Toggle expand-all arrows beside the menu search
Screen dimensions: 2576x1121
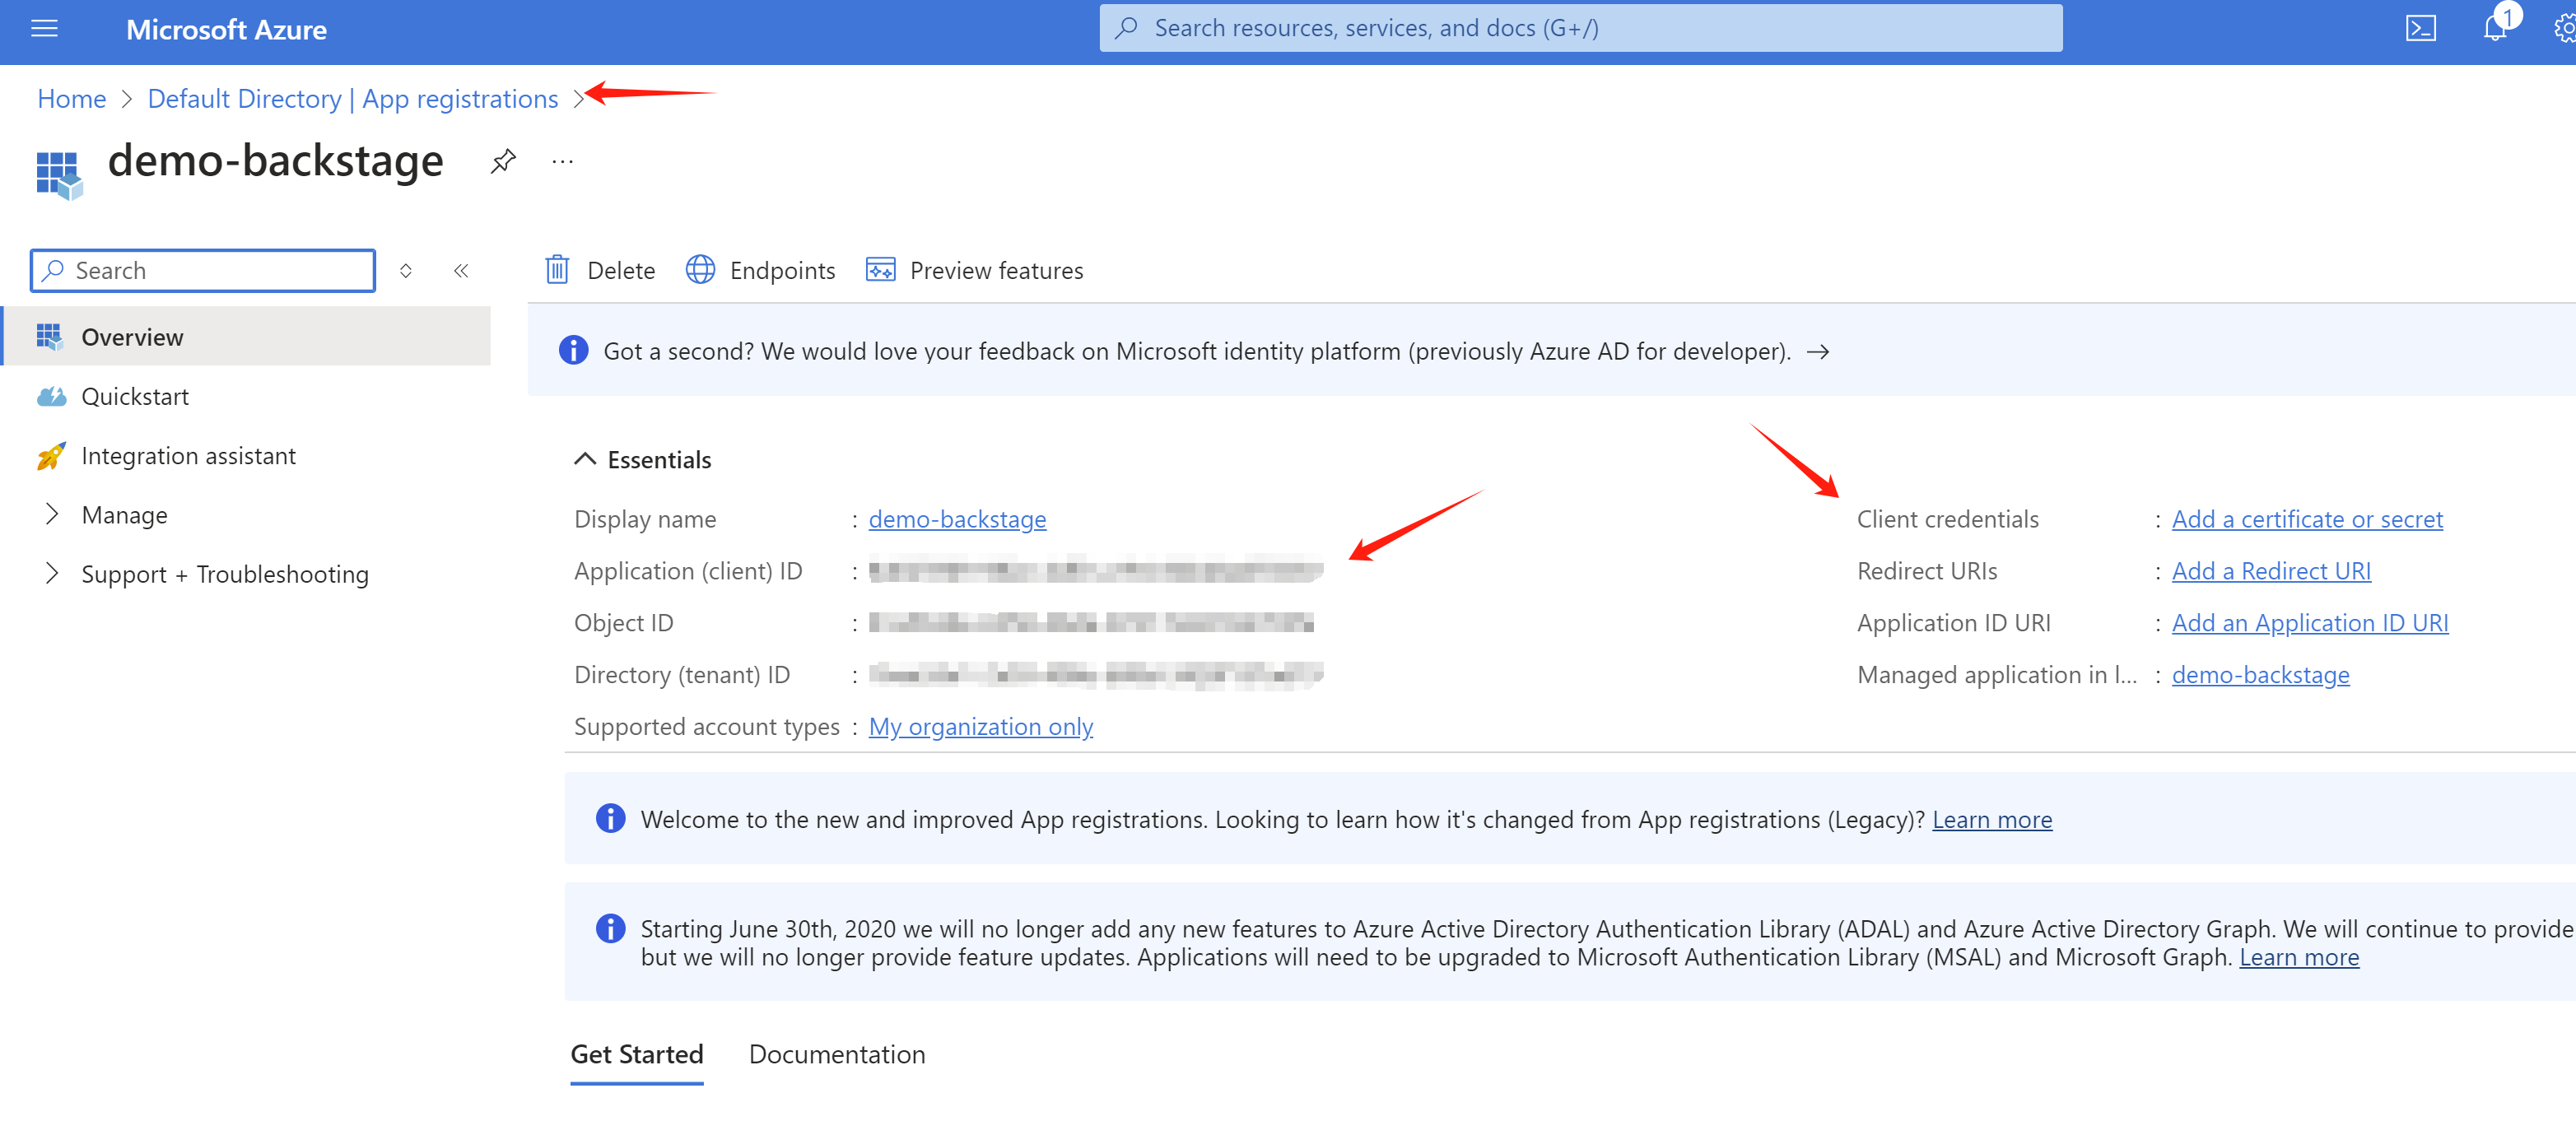coord(406,271)
